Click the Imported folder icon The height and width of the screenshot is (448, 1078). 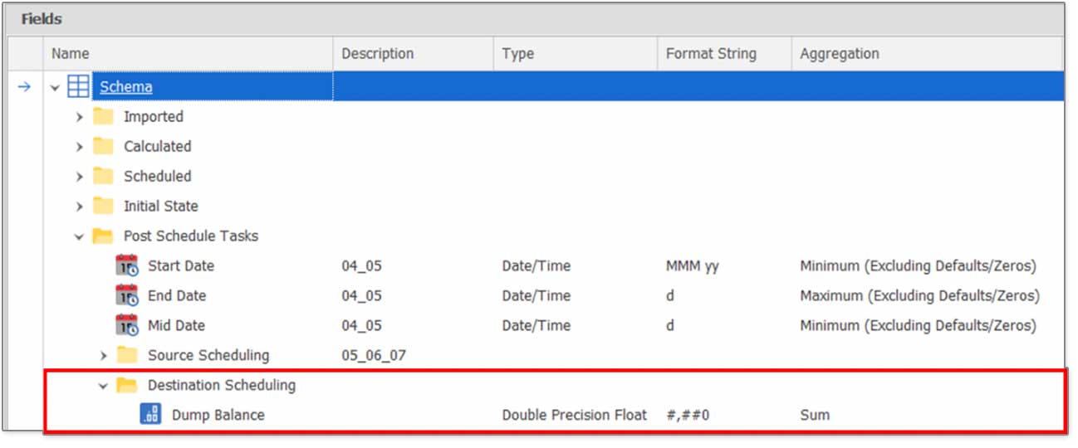pos(103,116)
